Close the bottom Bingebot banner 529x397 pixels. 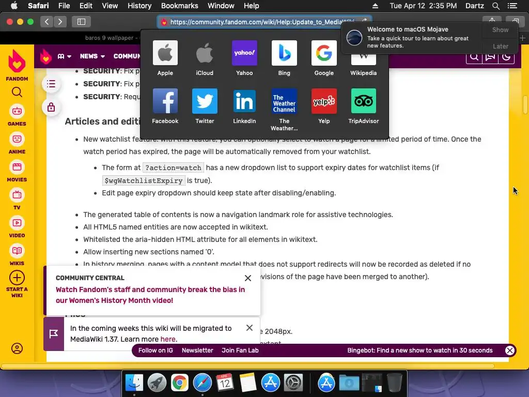[x=510, y=350]
